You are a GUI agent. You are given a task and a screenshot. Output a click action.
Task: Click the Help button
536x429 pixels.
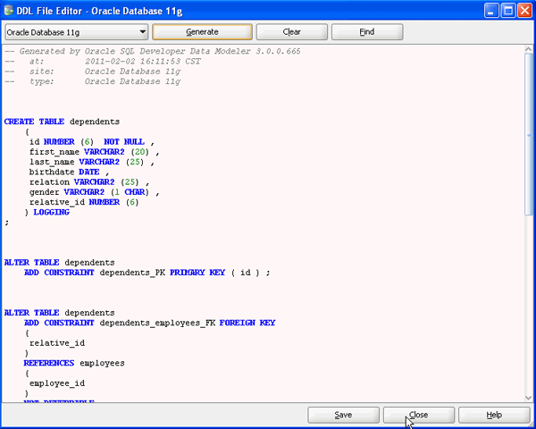(494, 415)
